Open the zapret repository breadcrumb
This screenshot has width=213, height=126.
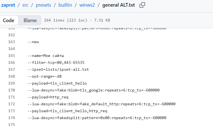(x=8, y=5)
